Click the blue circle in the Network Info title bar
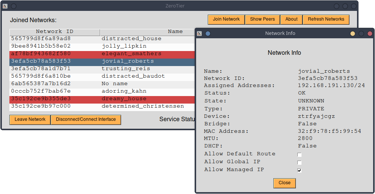375x194 pixels. [x=208, y=33]
